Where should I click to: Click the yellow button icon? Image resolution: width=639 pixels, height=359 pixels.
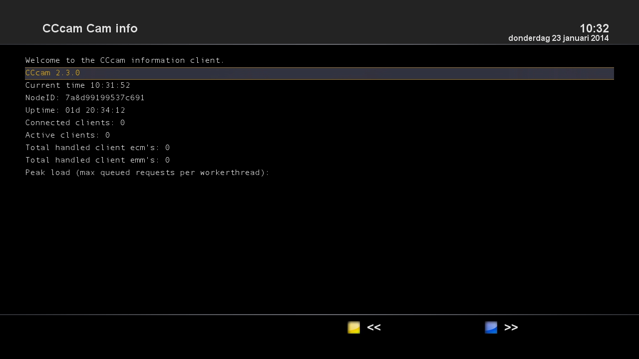[354, 328]
